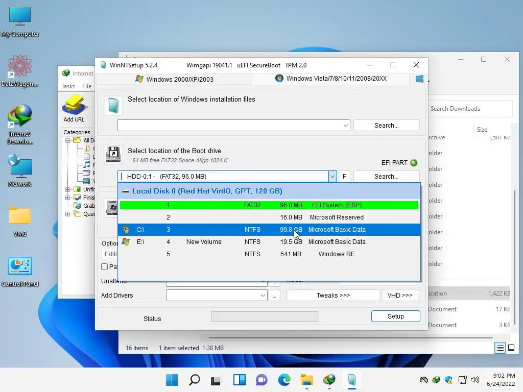The image size is (523, 392).
Task: Open Windows installation files location dropdown
Action: coord(346,126)
